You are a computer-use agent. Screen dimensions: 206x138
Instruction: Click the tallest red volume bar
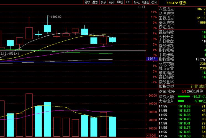click(29, 115)
